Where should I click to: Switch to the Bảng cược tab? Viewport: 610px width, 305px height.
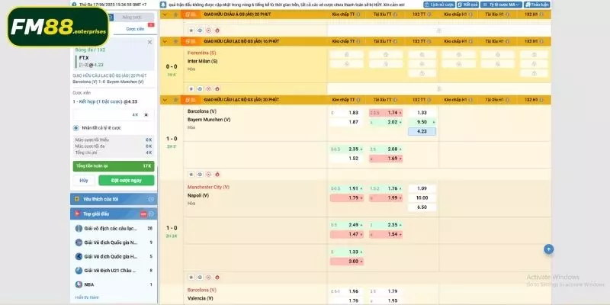click(x=132, y=18)
